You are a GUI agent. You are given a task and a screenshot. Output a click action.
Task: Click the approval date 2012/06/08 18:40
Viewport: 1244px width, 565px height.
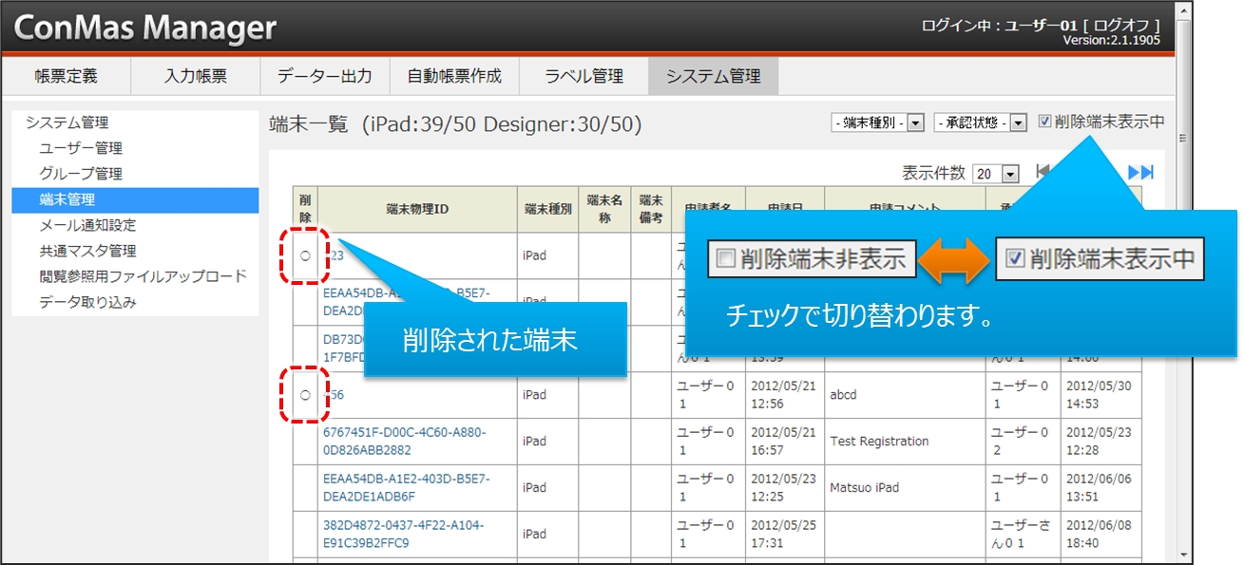[x=1099, y=534]
